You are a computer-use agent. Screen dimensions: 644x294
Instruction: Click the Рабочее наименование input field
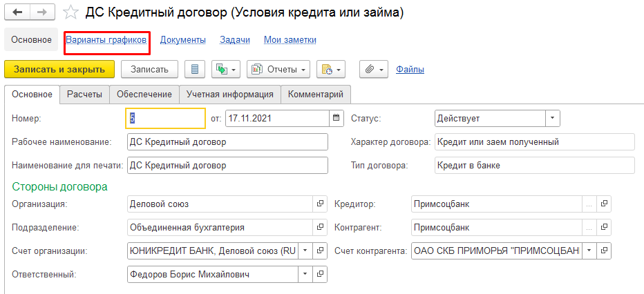pyautogui.click(x=227, y=142)
